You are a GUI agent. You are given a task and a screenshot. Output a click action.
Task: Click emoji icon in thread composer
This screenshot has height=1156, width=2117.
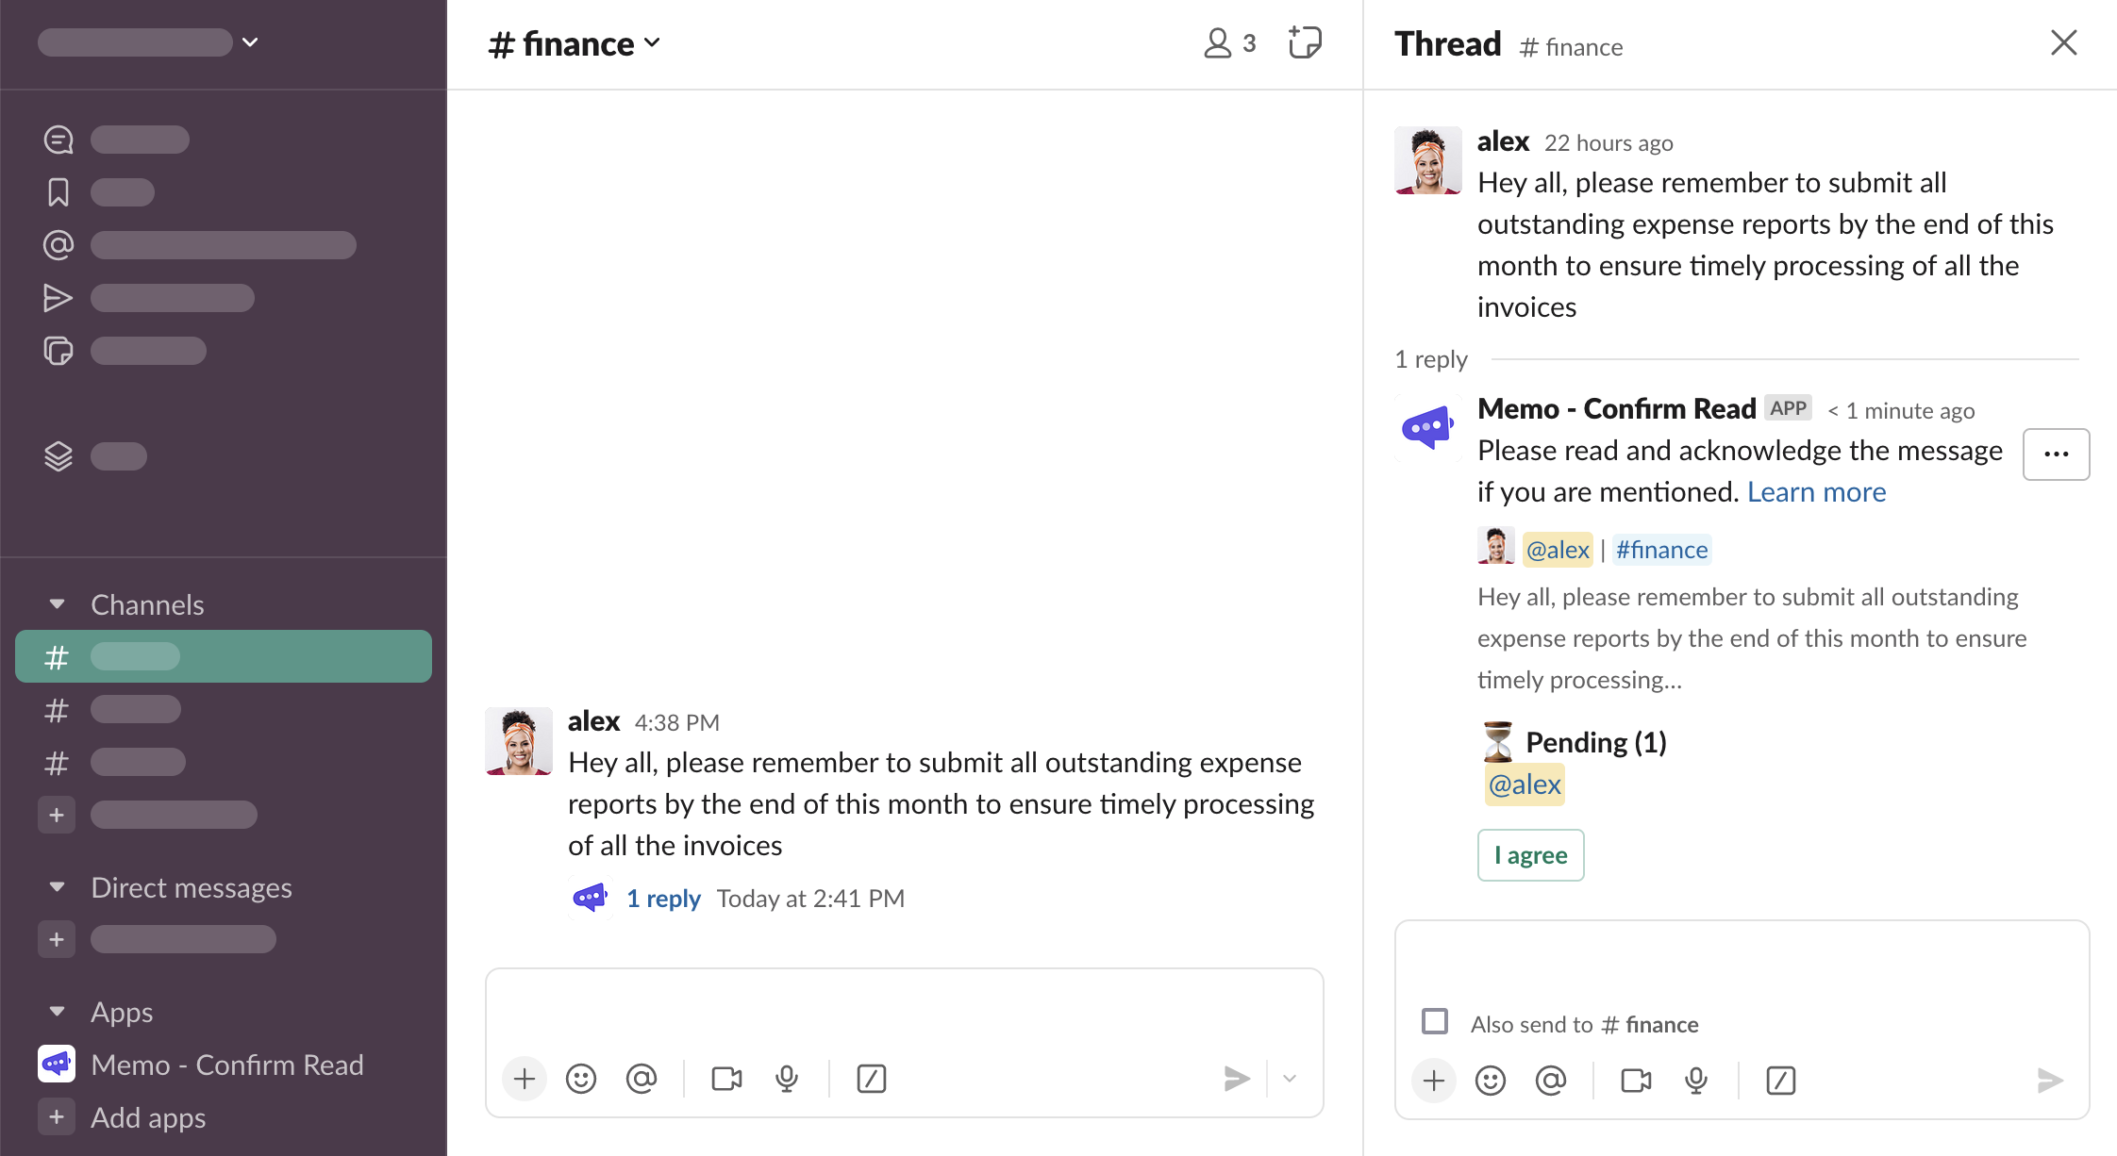[1490, 1080]
